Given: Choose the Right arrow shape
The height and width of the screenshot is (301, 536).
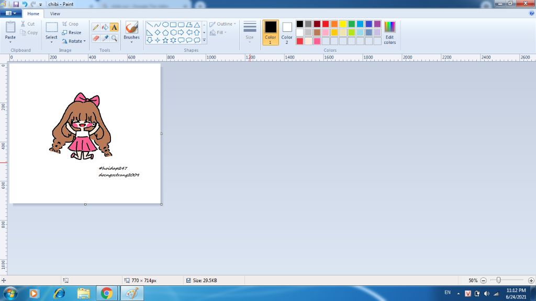Looking at the screenshot, I should click(x=181, y=32).
